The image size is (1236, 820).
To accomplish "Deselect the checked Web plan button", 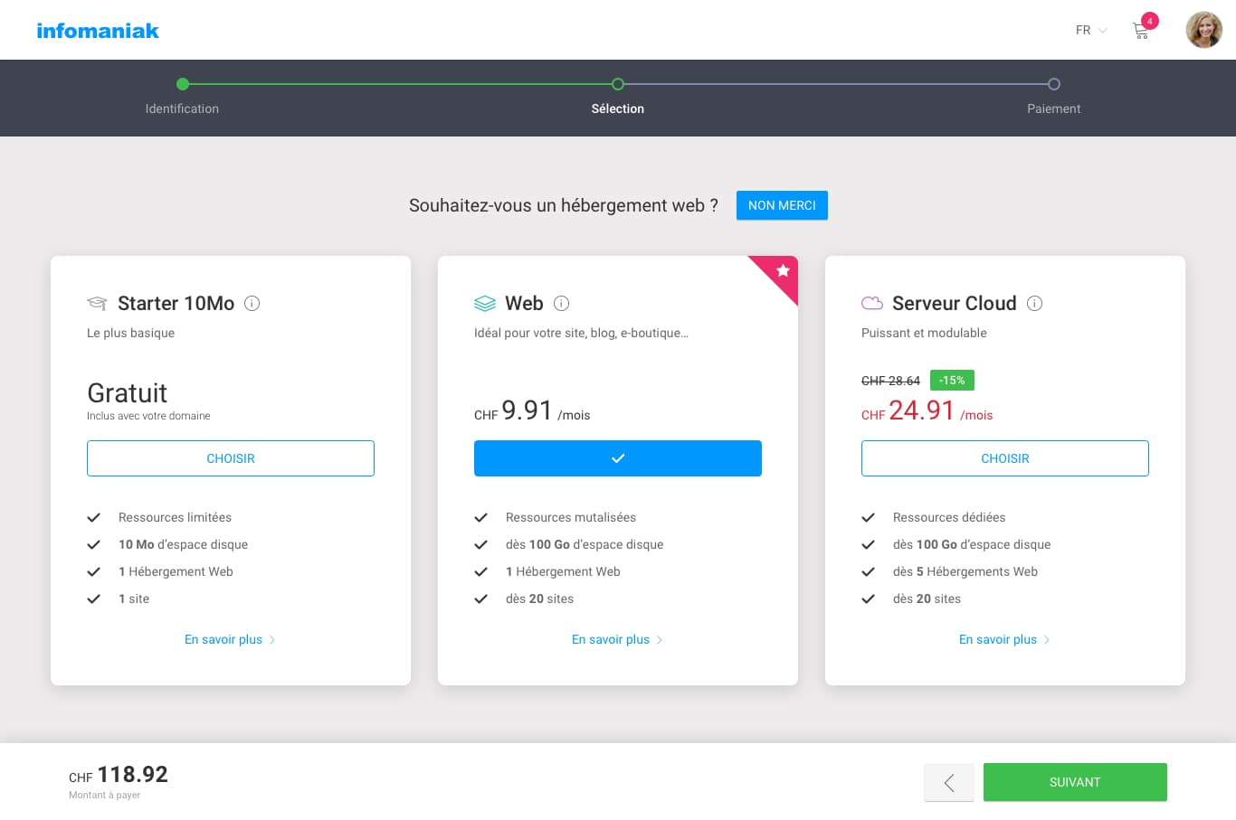I will click(617, 458).
